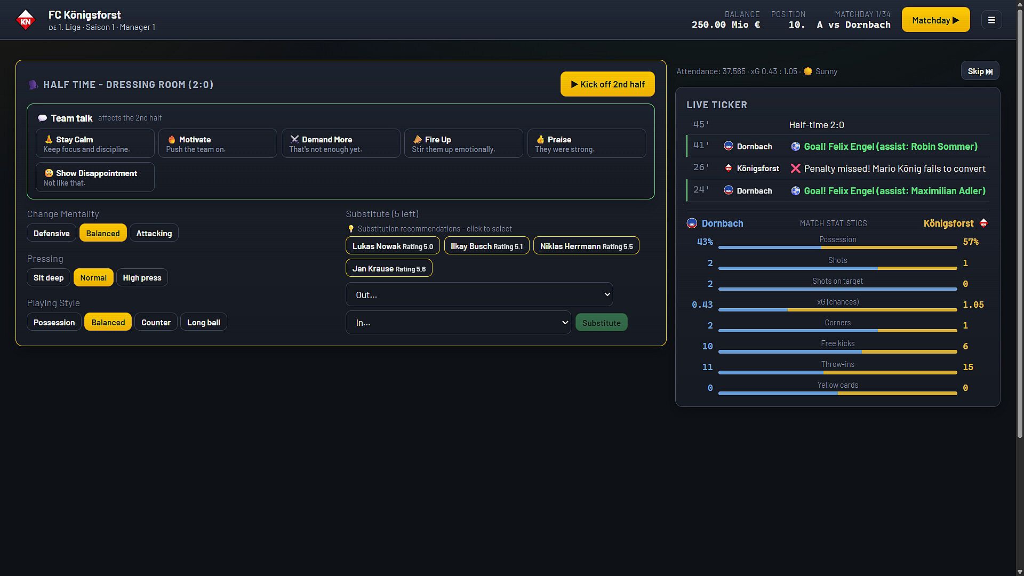Viewport: 1024px width, 576px height.
Task: Click the Team talk speech bubble icon
Action: coord(42,118)
